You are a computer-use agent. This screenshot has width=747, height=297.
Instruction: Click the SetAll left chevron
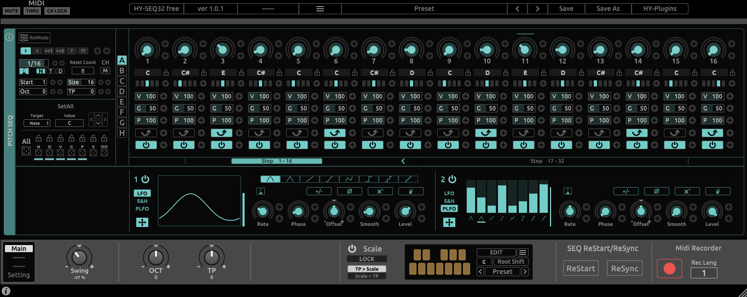pyautogui.click(x=91, y=119)
